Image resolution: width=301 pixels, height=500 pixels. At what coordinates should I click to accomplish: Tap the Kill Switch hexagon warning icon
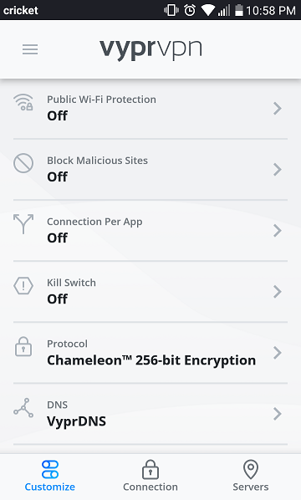(x=23, y=286)
